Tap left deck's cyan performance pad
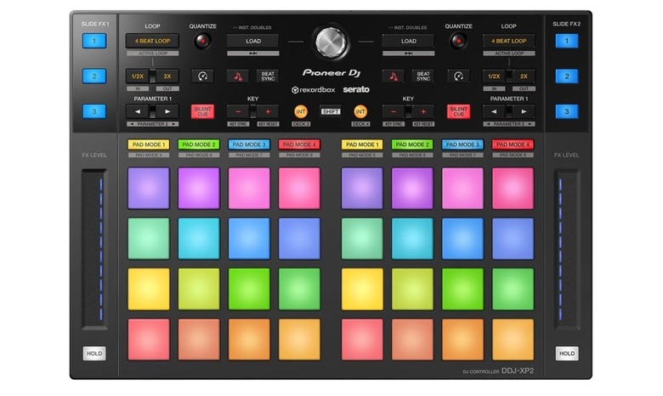Screen dimensions: 663x396 point(199,238)
